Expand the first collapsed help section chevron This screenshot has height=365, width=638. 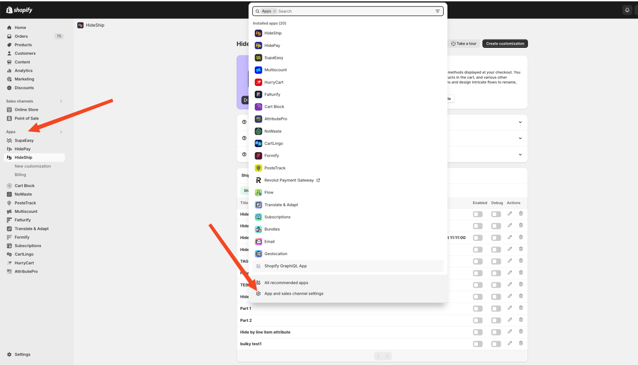tap(520, 122)
